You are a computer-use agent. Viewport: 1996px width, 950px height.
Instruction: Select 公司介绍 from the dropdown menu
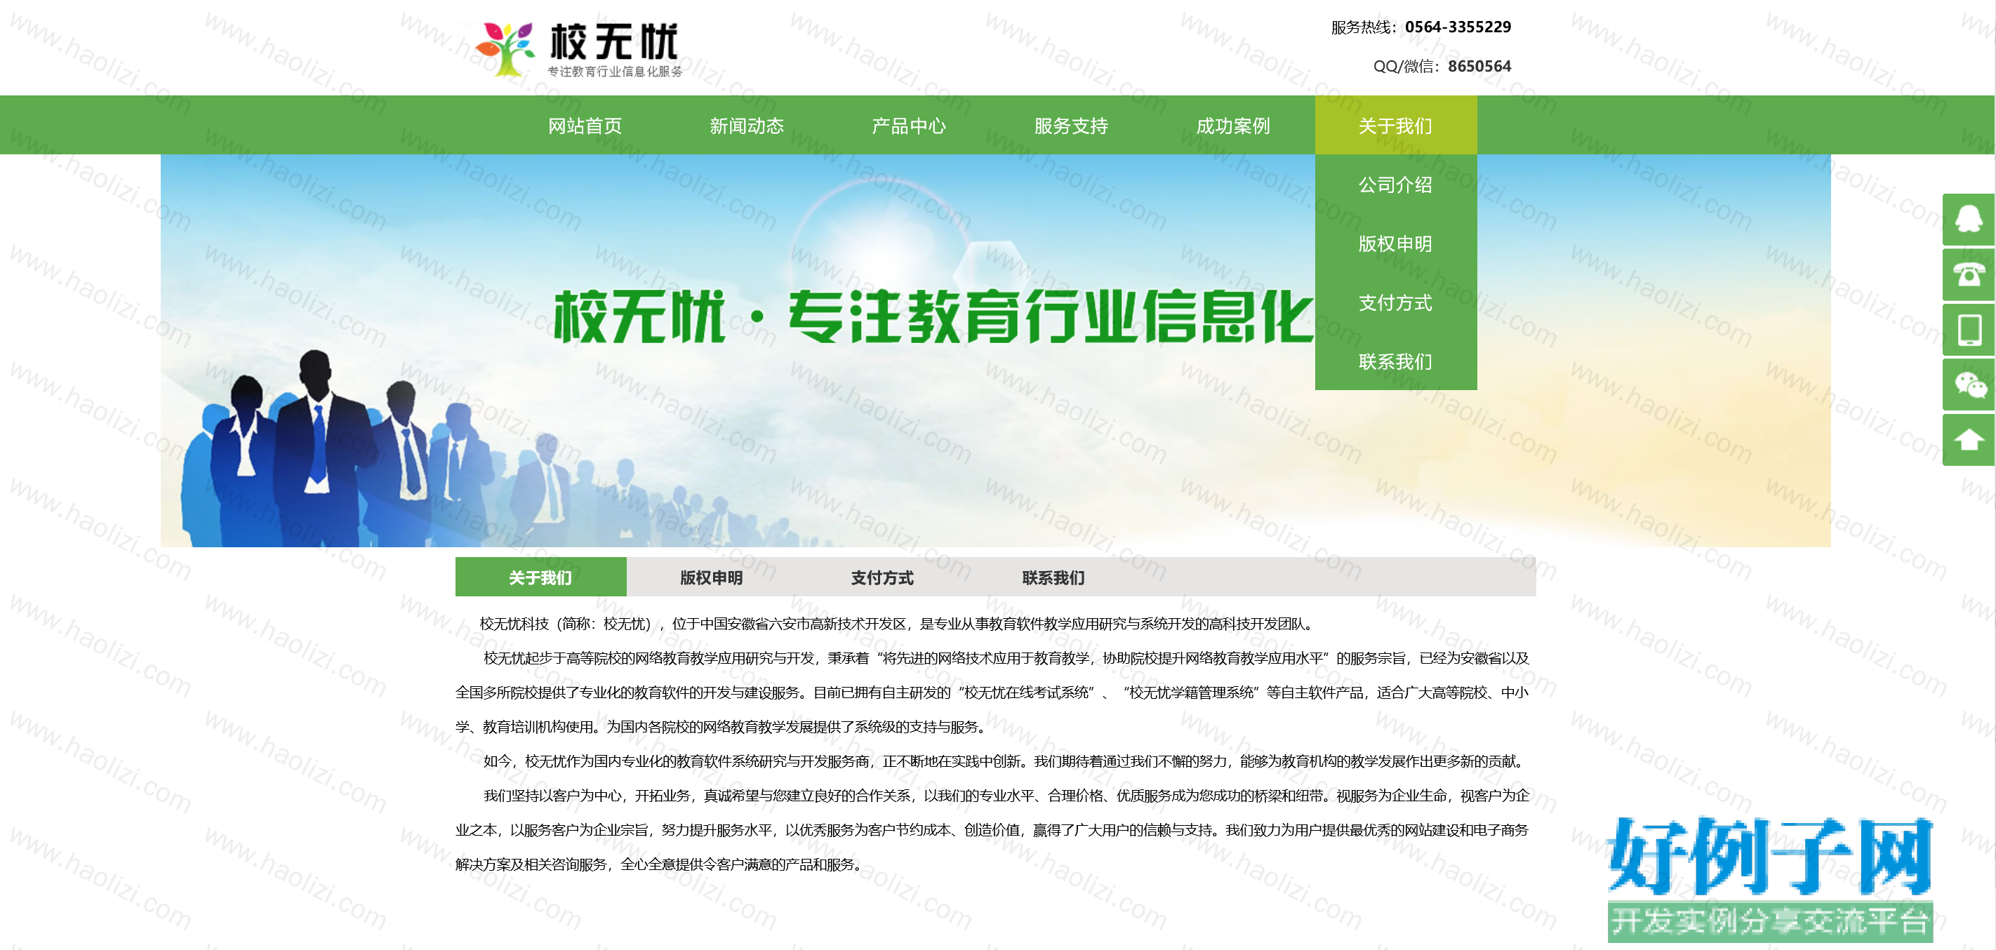pyautogui.click(x=1395, y=185)
